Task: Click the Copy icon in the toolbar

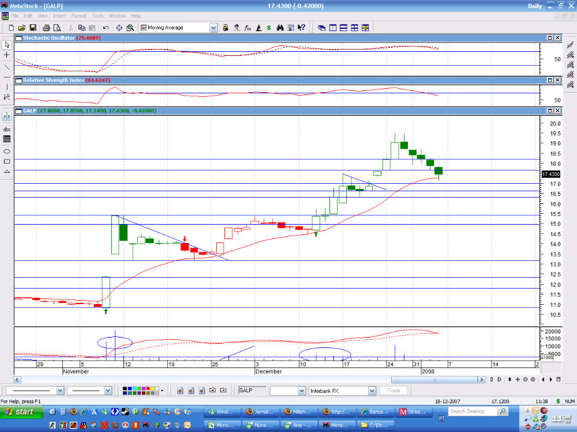Action: [x=82, y=28]
